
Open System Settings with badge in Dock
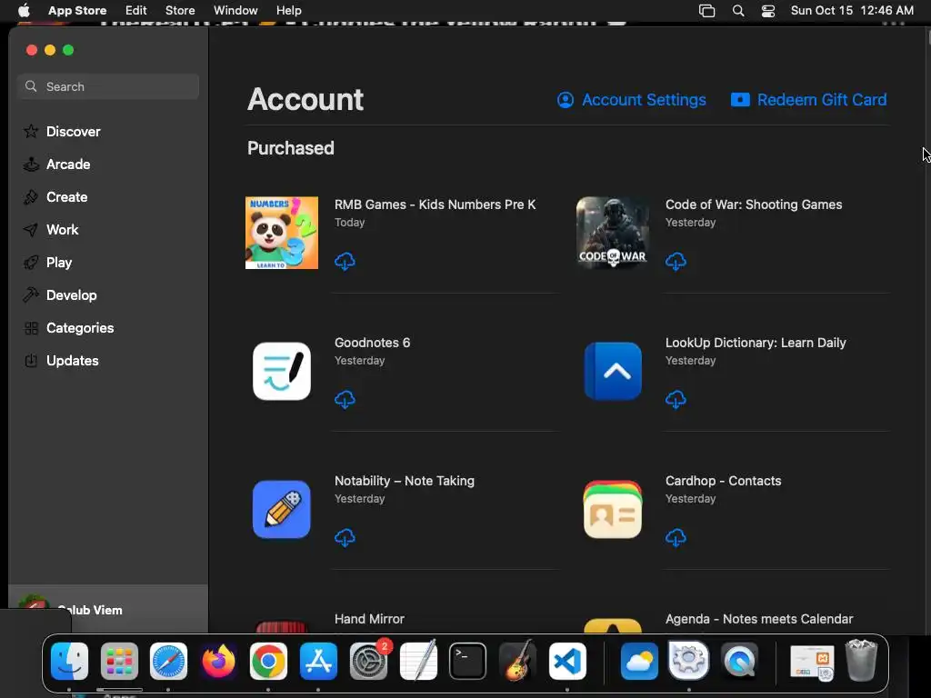(x=368, y=661)
